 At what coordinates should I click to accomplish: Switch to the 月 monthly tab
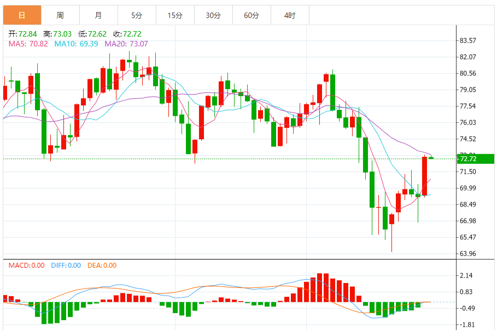(98, 15)
